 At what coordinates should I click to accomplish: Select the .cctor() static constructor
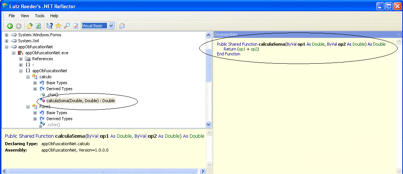tap(53, 125)
